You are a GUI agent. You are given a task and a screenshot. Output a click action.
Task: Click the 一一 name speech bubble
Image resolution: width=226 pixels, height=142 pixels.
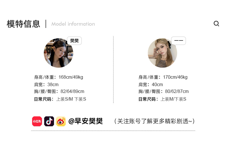pos(179,41)
